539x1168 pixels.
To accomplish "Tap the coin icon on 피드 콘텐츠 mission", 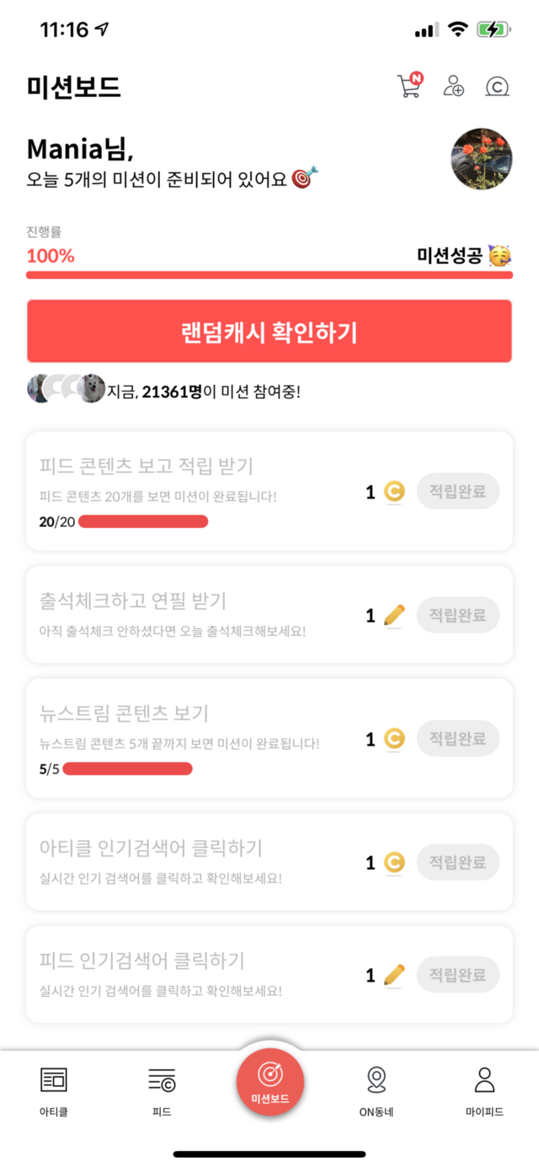I will click(394, 492).
